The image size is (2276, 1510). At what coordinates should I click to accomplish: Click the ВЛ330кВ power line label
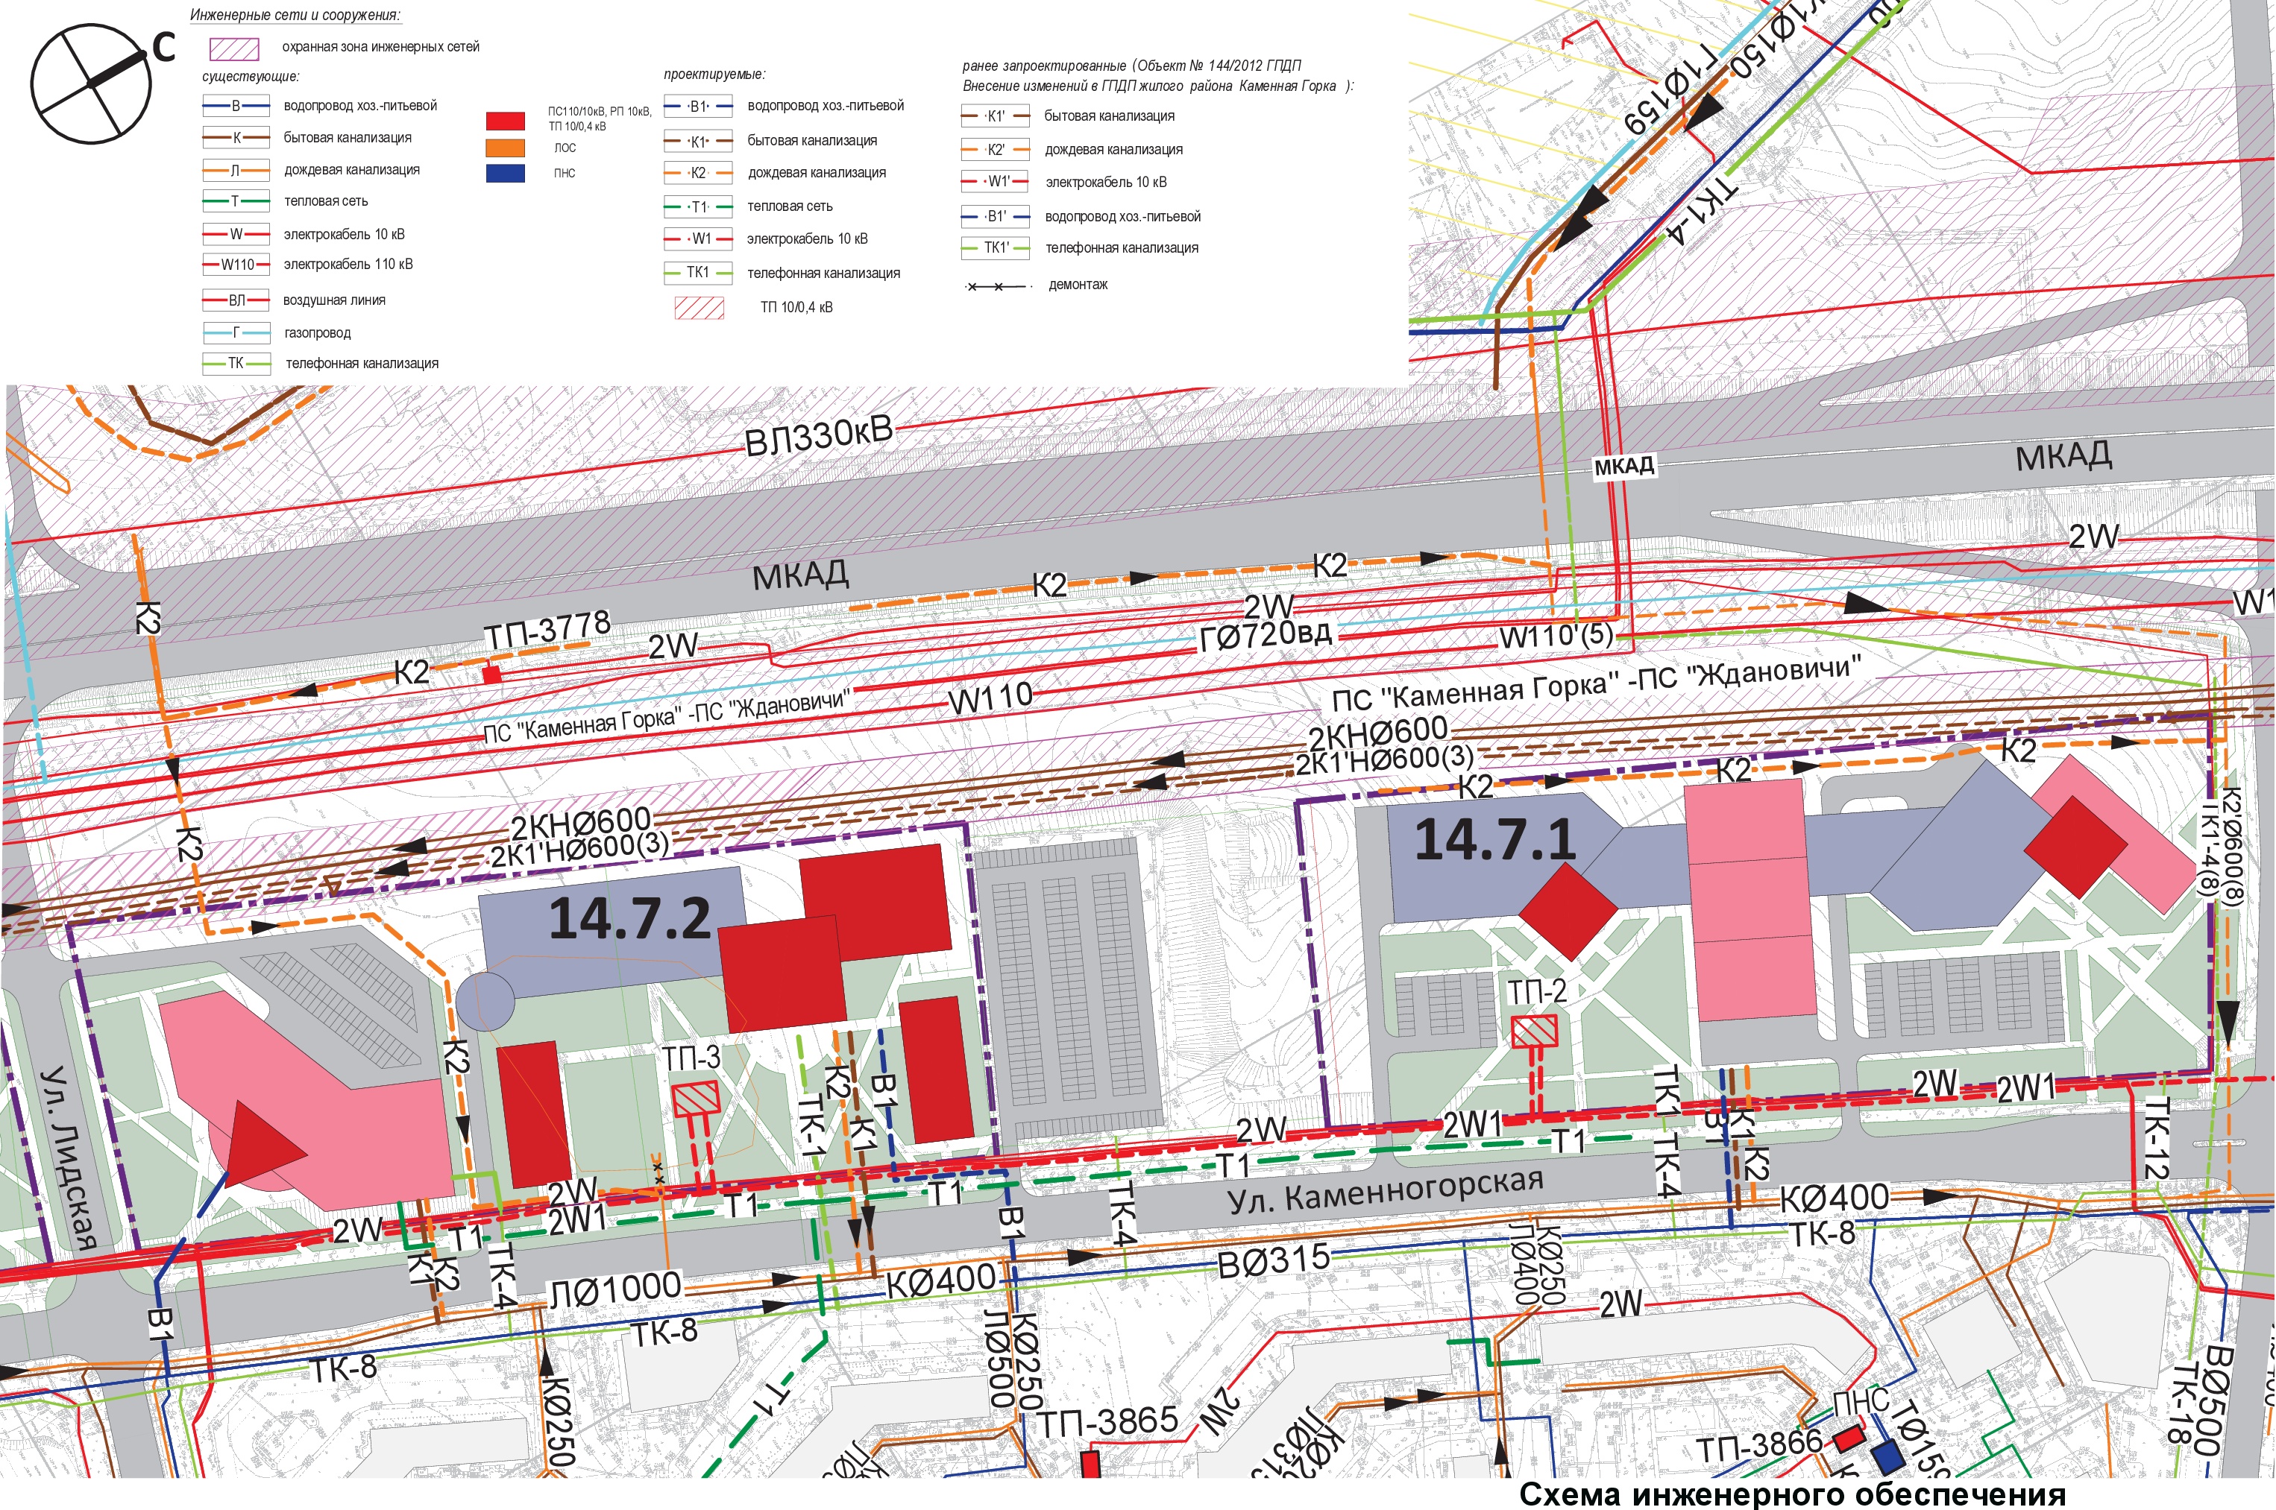click(818, 435)
